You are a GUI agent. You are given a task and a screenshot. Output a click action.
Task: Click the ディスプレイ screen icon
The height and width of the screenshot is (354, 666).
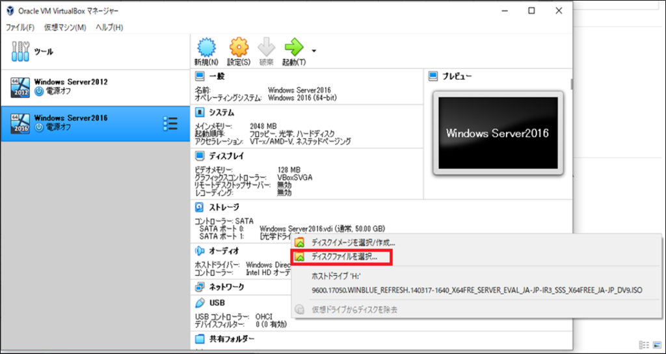coord(200,157)
